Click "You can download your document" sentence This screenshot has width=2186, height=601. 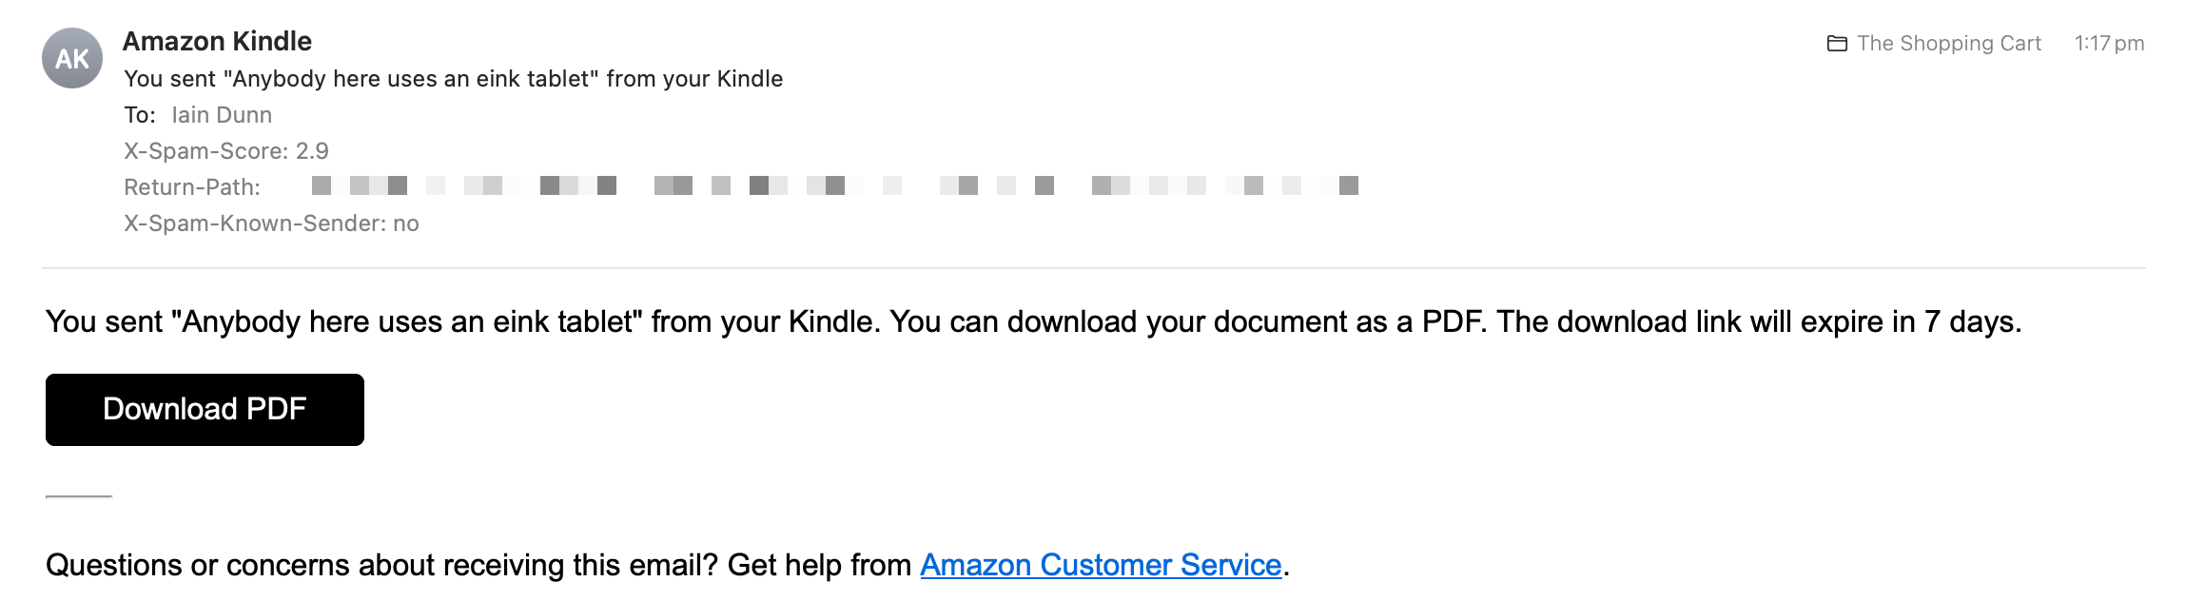pos(1142,322)
